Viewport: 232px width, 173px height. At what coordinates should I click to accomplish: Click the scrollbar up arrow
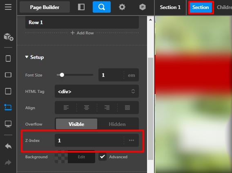point(150,20)
